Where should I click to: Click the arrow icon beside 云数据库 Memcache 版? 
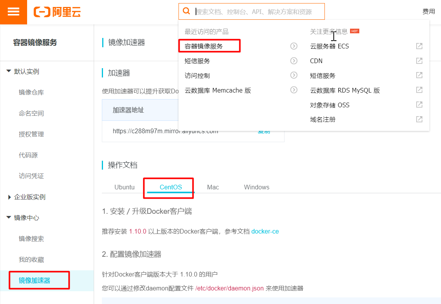293,90
